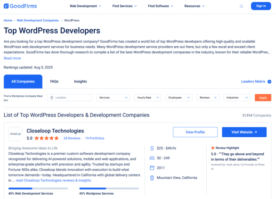Click the 31354 Companies count
276x199 pixels.
(257, 115)
